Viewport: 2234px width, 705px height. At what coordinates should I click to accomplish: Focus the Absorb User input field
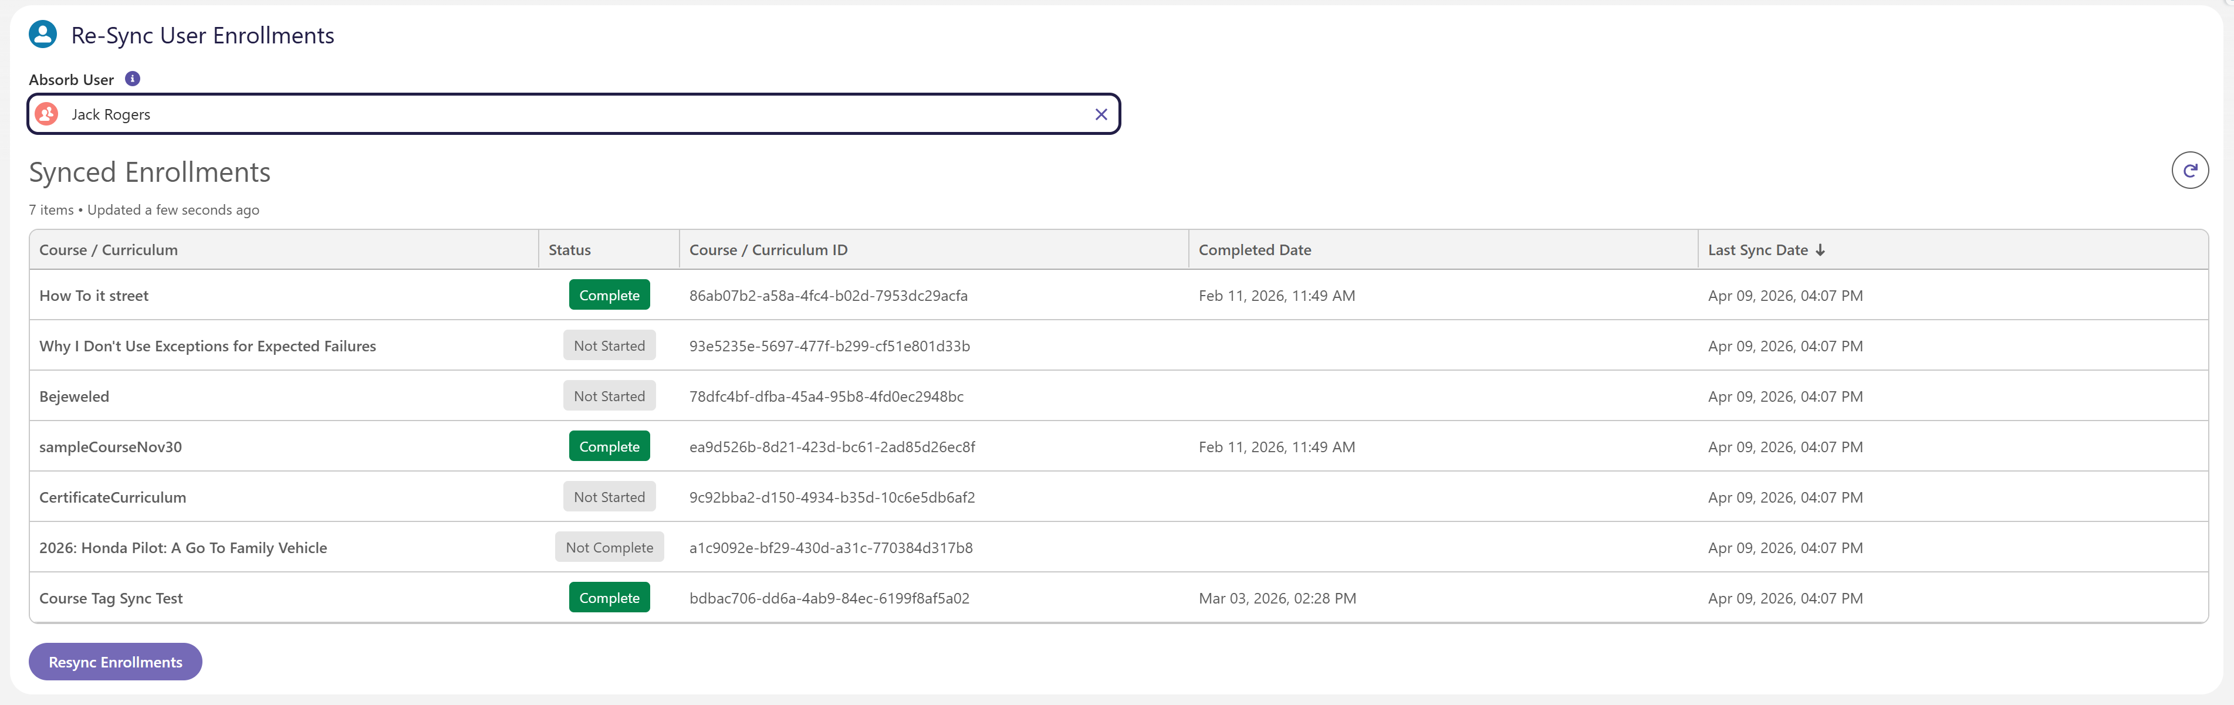point(573,114)
